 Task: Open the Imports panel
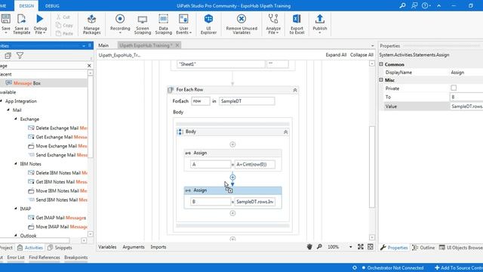(x=158, y=247)
